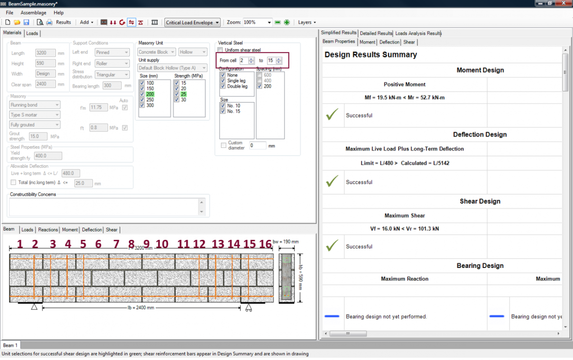Open the Assemblage menu
Screen dimensions: 573x360
click(x=33, y=13)
